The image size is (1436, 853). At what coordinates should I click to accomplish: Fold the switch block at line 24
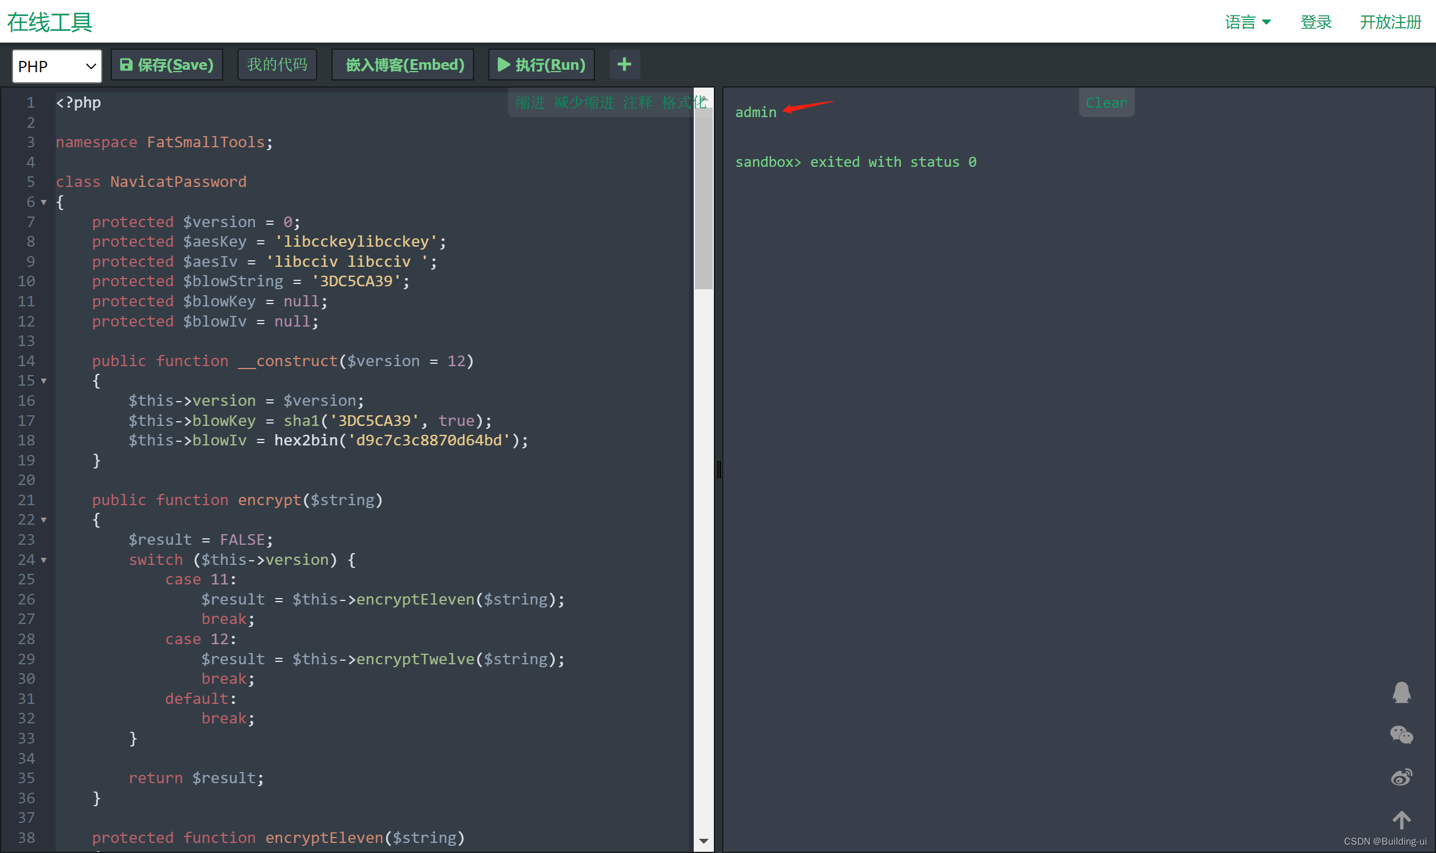(44, 560)
